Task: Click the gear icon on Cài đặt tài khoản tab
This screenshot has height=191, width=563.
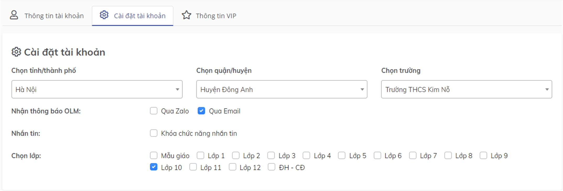Action: pyautogui.click(x=104, y=15)
